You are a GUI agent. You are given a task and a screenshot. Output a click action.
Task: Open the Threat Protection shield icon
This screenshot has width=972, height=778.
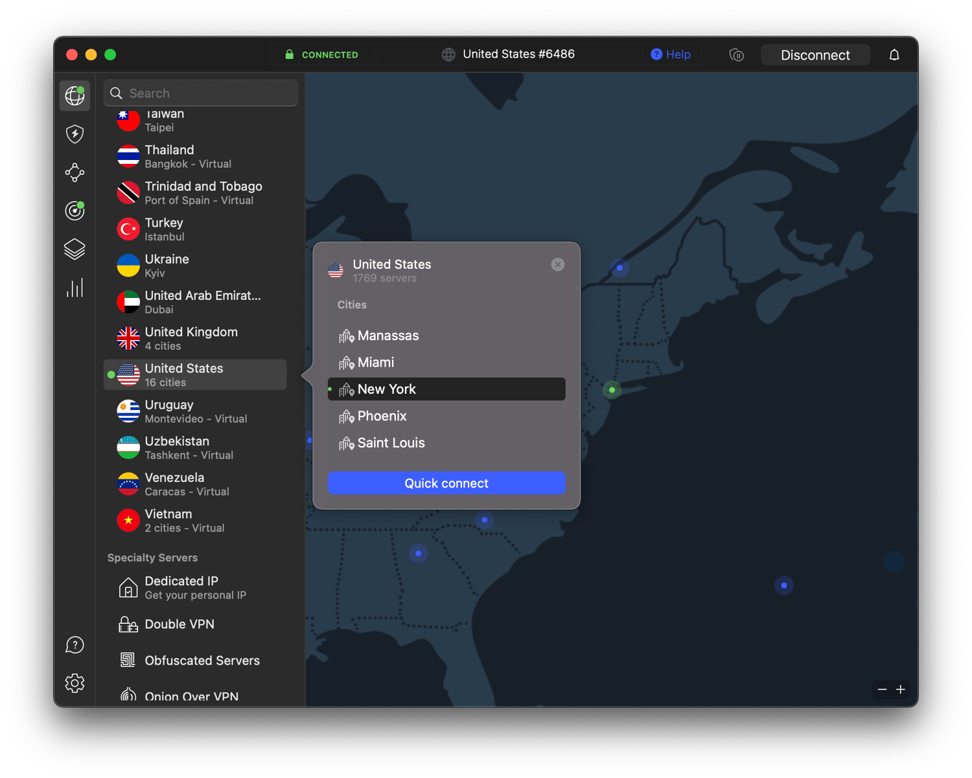click(x=75, y=134)
